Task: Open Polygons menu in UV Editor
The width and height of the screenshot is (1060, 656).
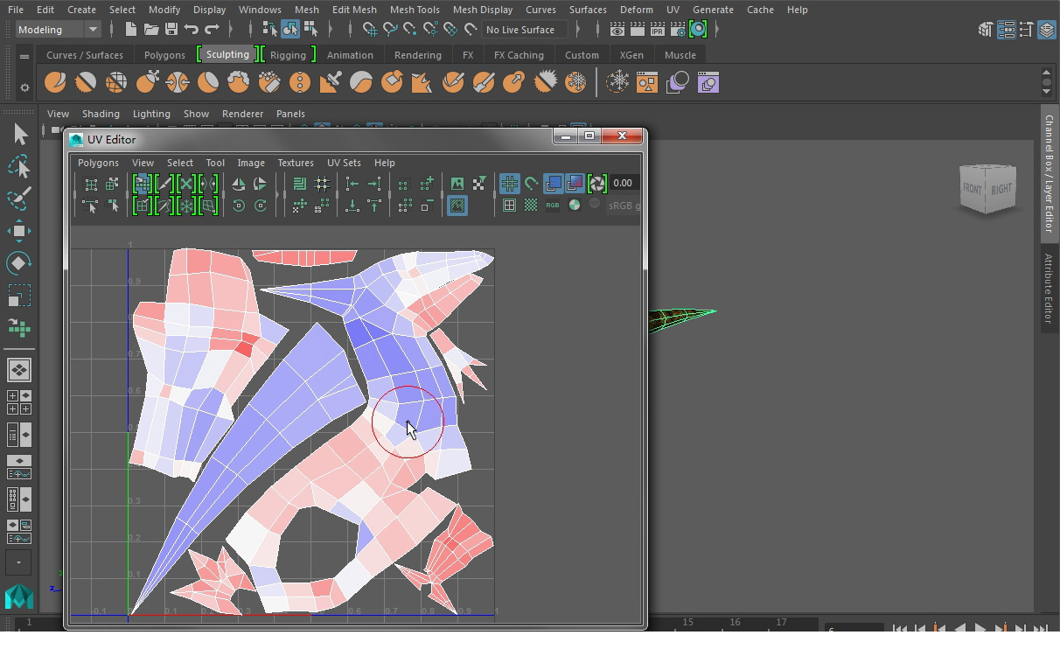Action: point(98,163)
